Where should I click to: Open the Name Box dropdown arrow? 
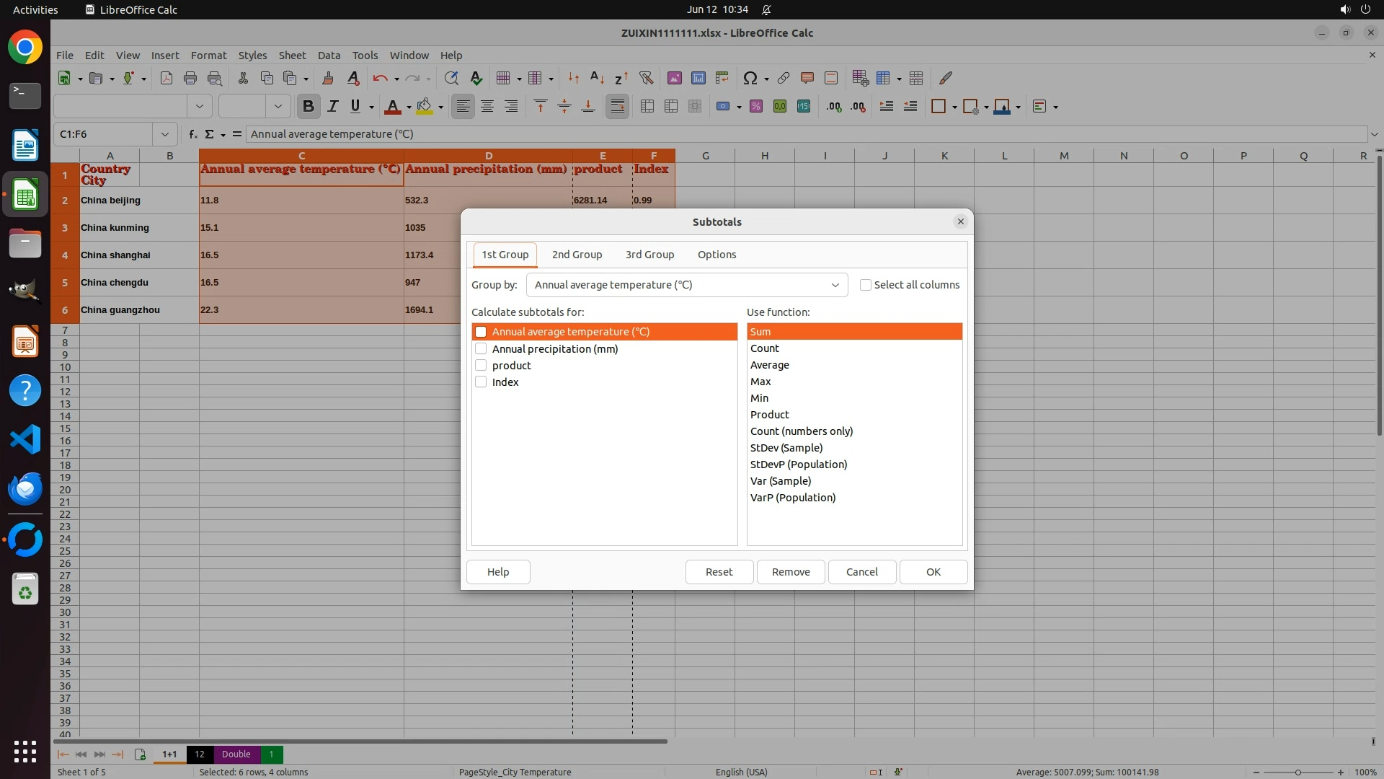click(165, 134)
